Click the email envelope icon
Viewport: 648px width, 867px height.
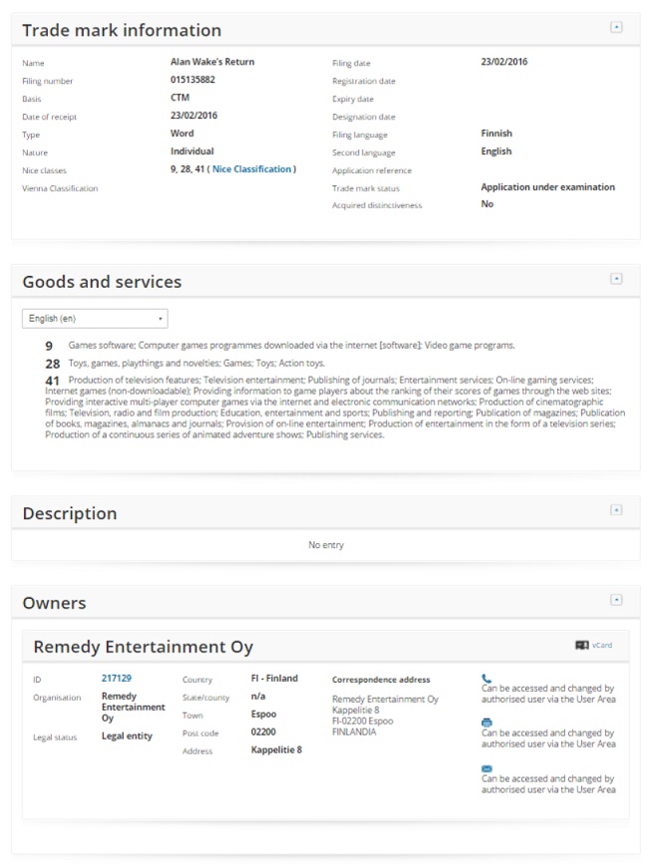tap(486, 768)
